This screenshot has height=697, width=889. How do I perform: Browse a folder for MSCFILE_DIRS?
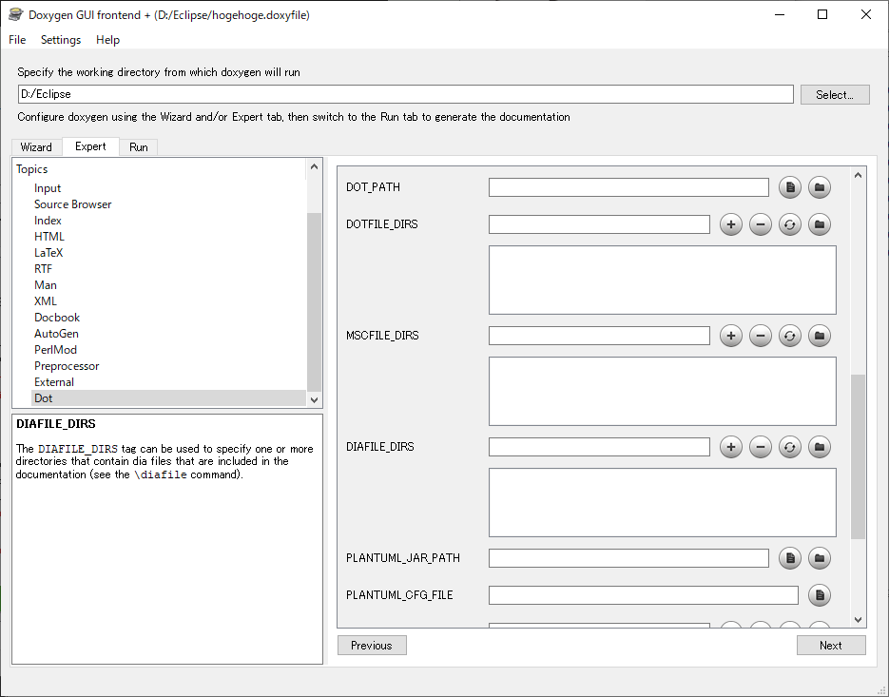820,336
